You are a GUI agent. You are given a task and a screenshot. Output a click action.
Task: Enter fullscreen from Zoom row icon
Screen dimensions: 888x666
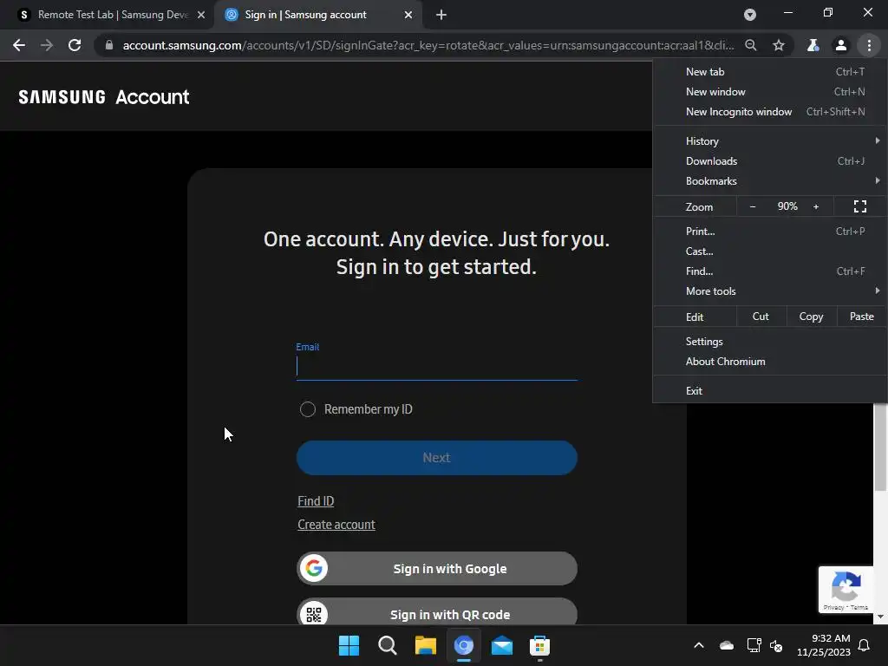click(x=859, y=206)
